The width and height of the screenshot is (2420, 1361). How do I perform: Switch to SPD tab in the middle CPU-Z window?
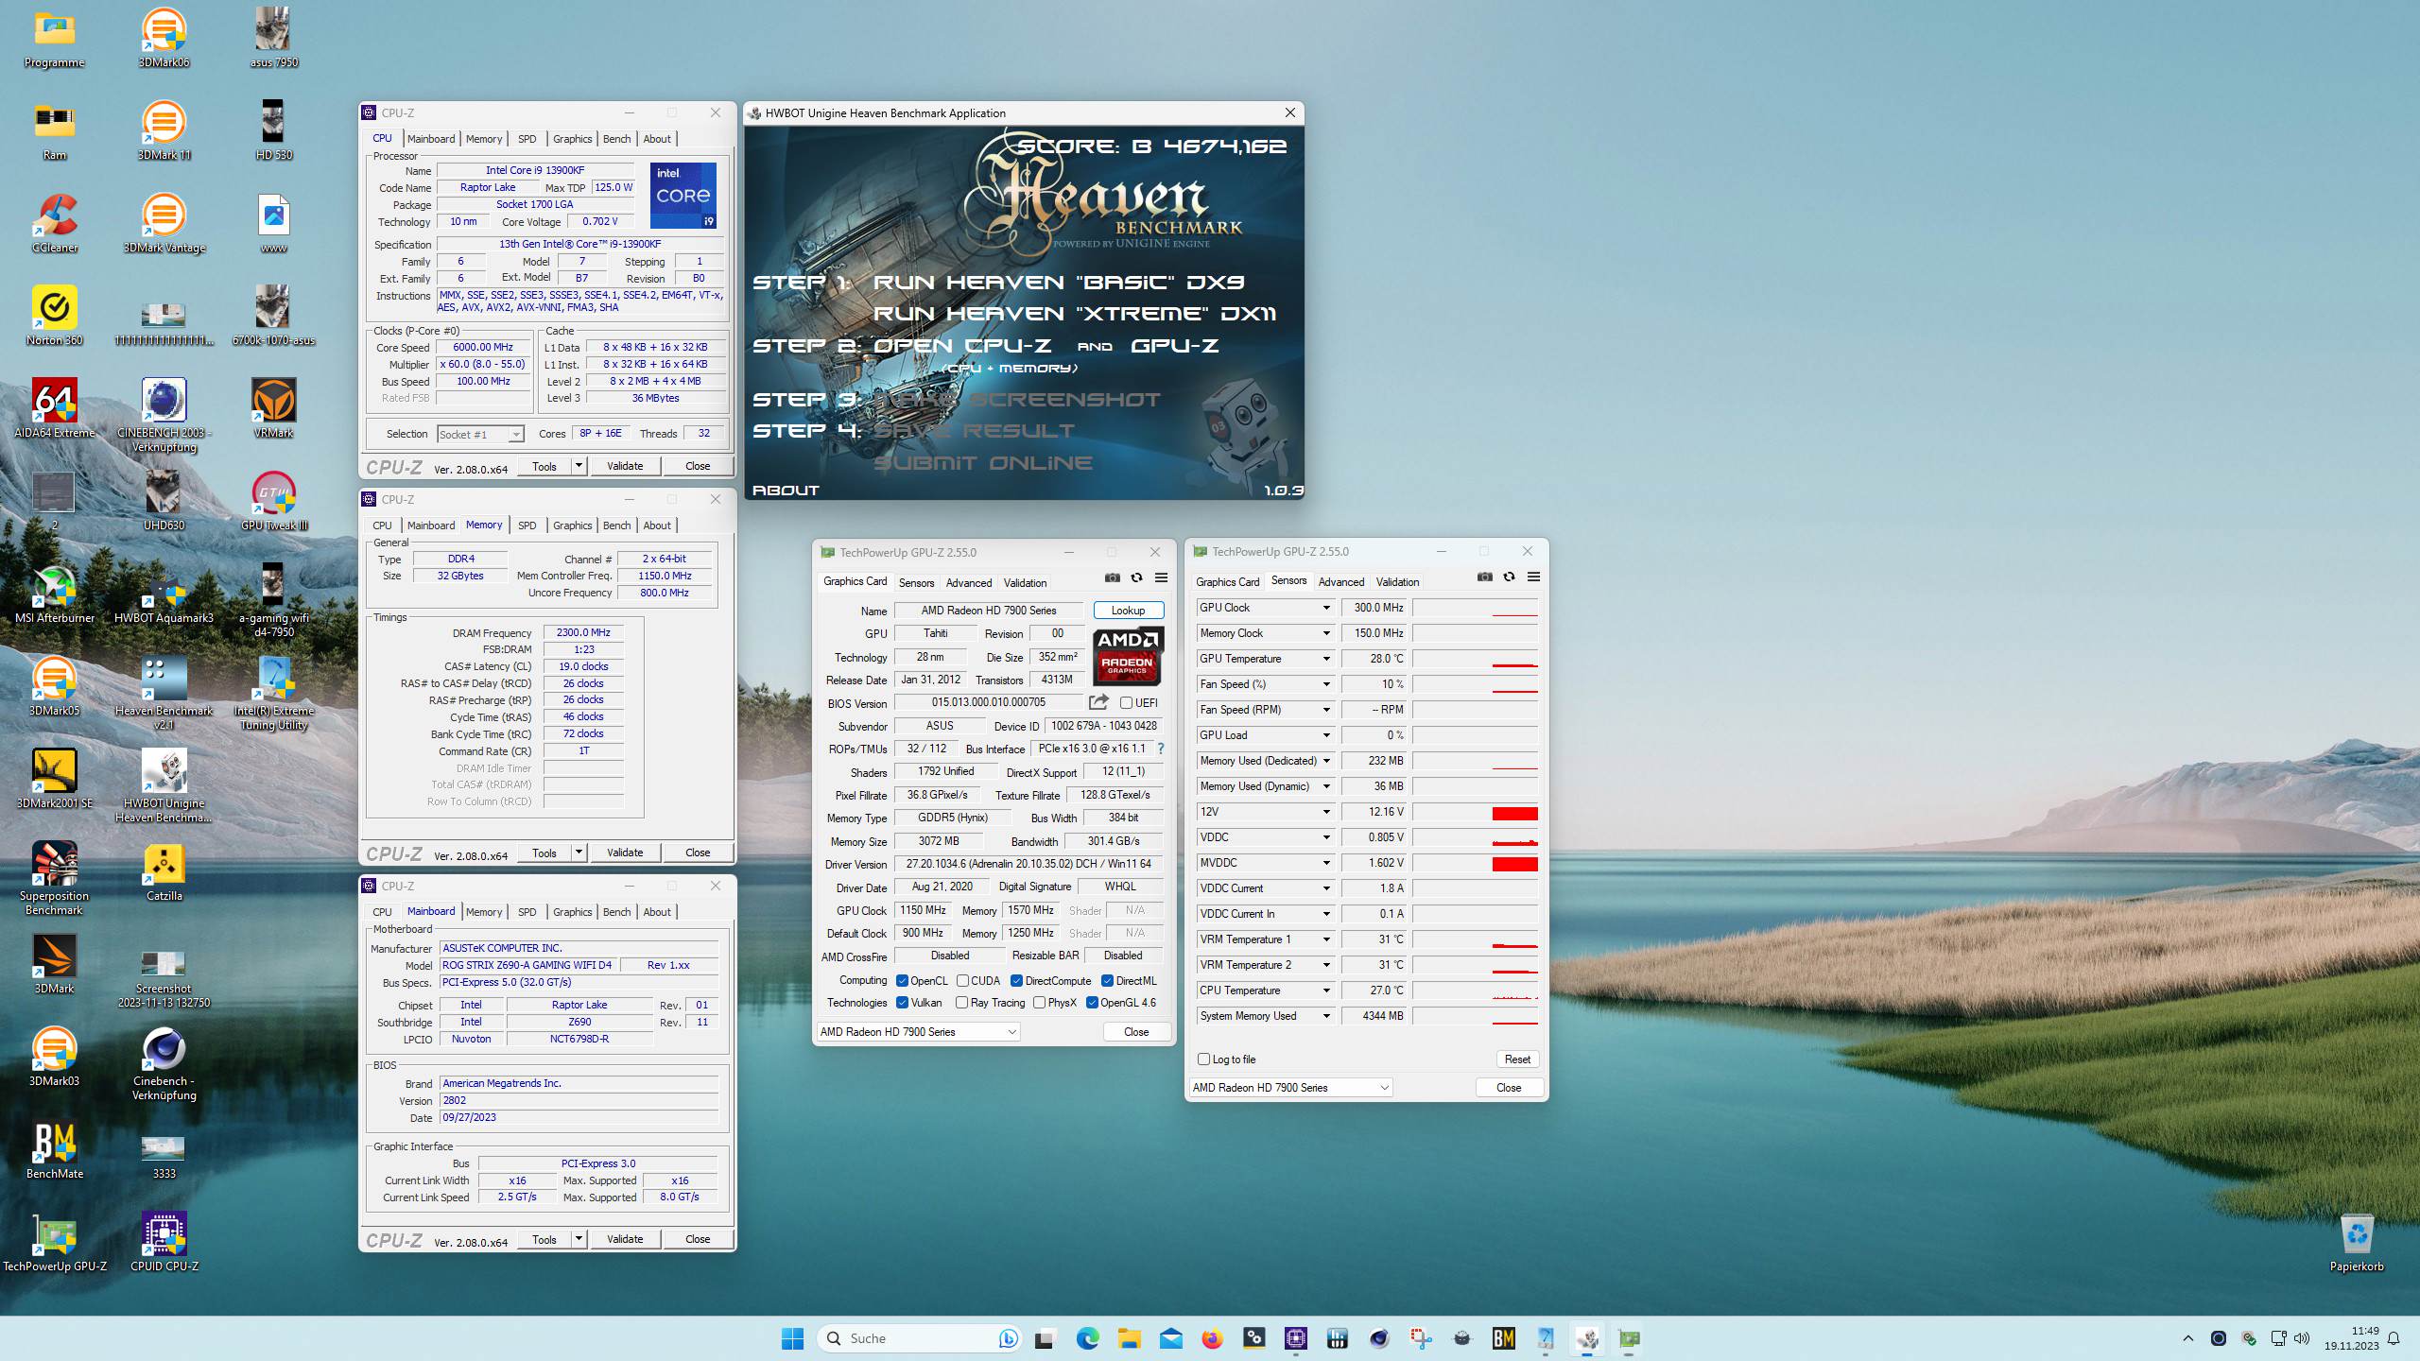click(527, 525)
